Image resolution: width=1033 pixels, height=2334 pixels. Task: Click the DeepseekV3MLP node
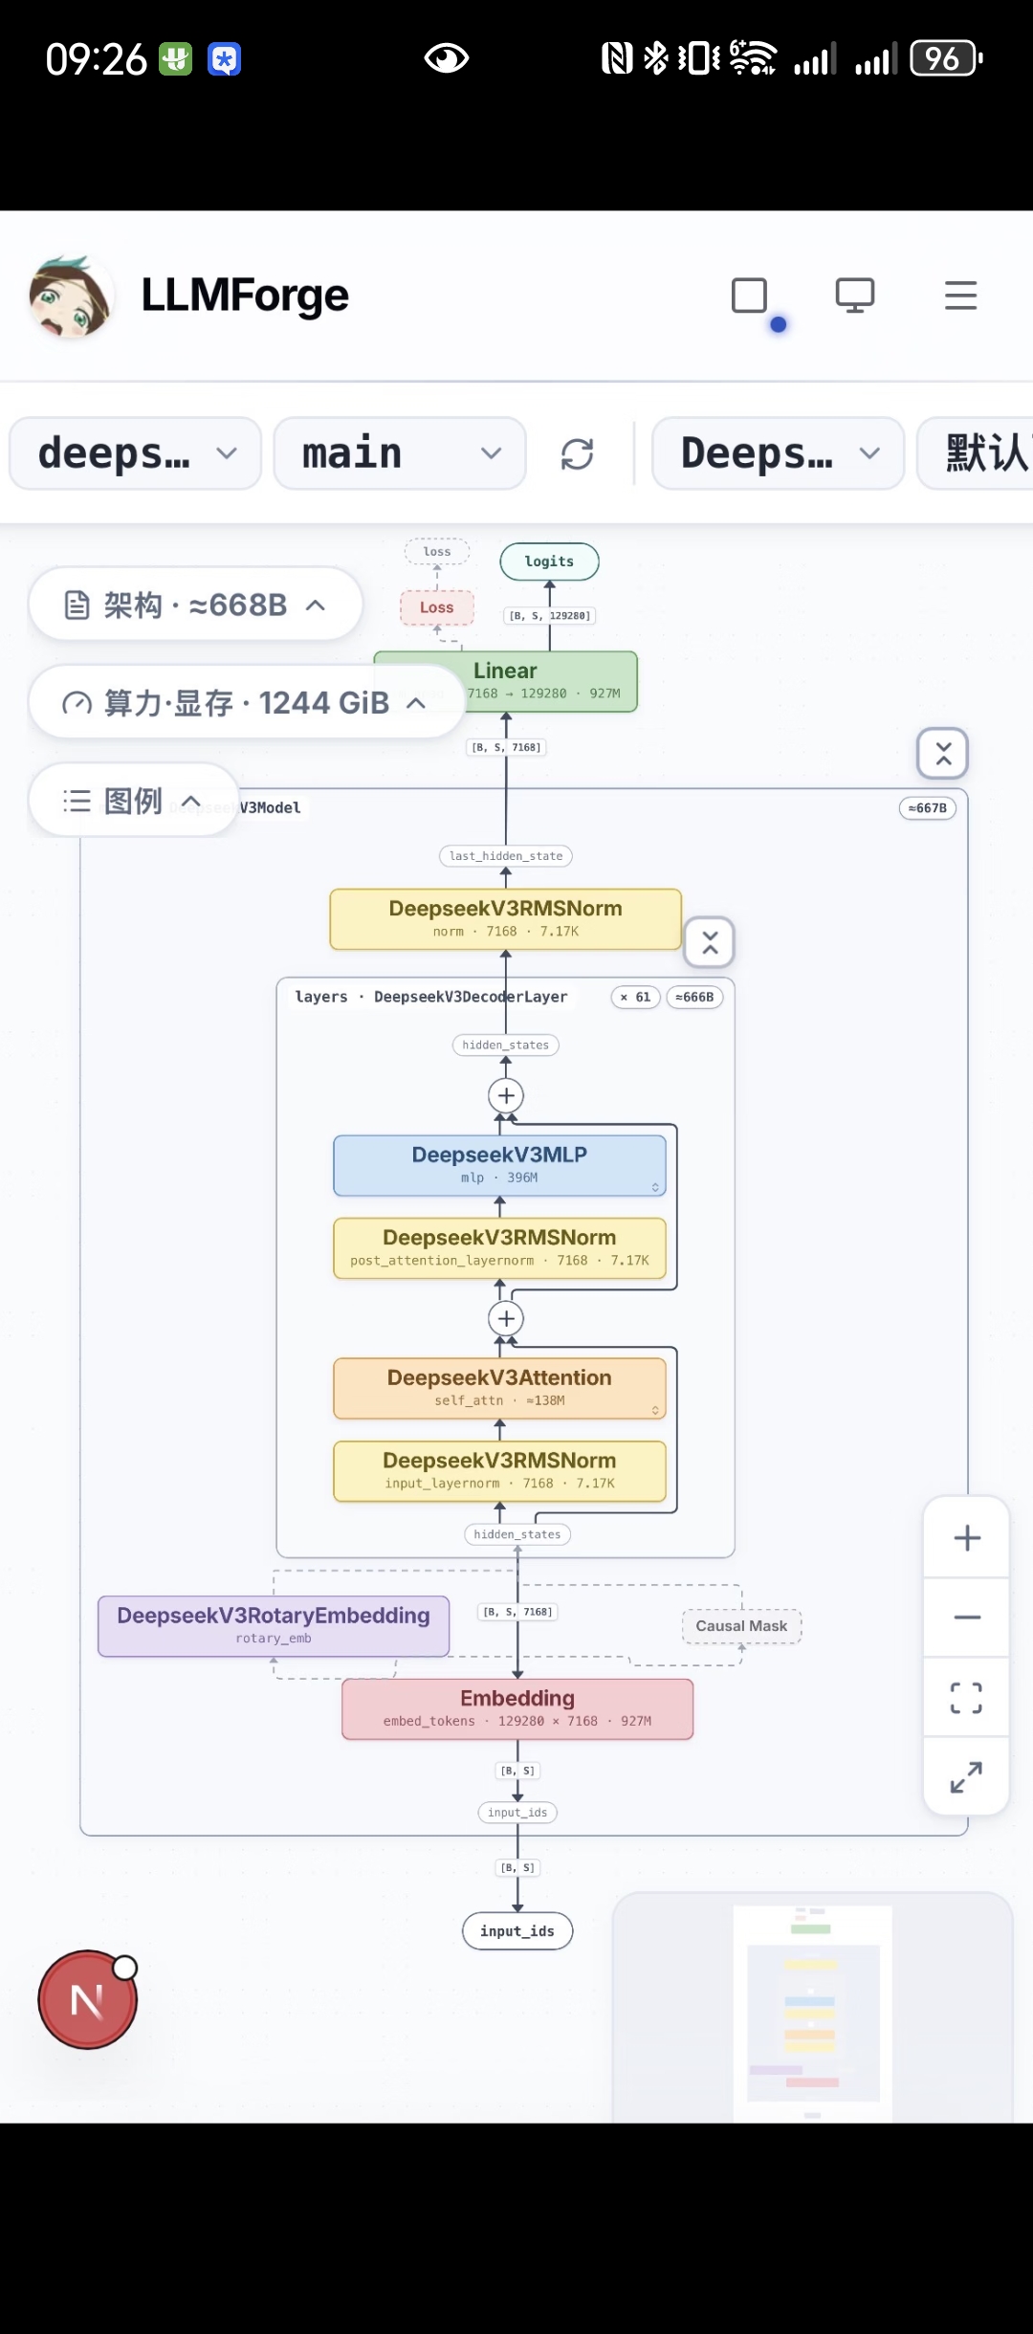point(499,1165)
